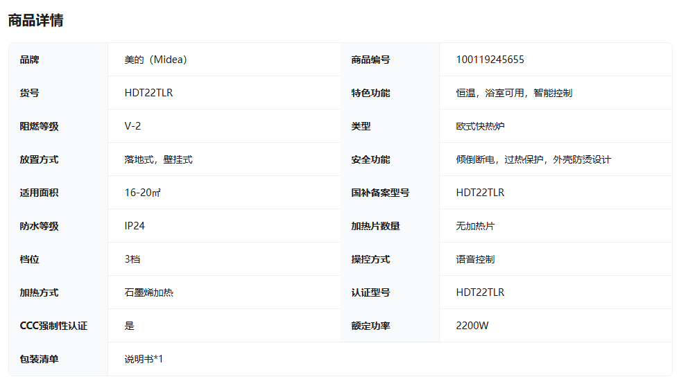Click the placement value 落地式，壁挂式
Screen dimensions: 679x386
point(158,159)
